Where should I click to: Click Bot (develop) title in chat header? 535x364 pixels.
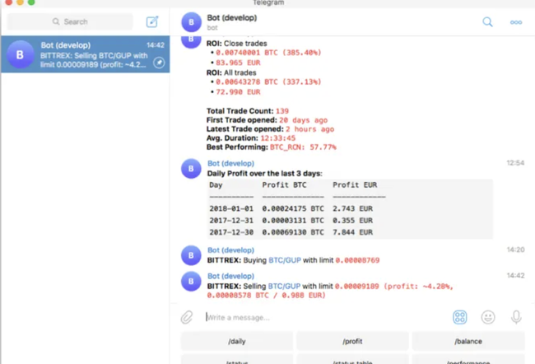point(231,18)
